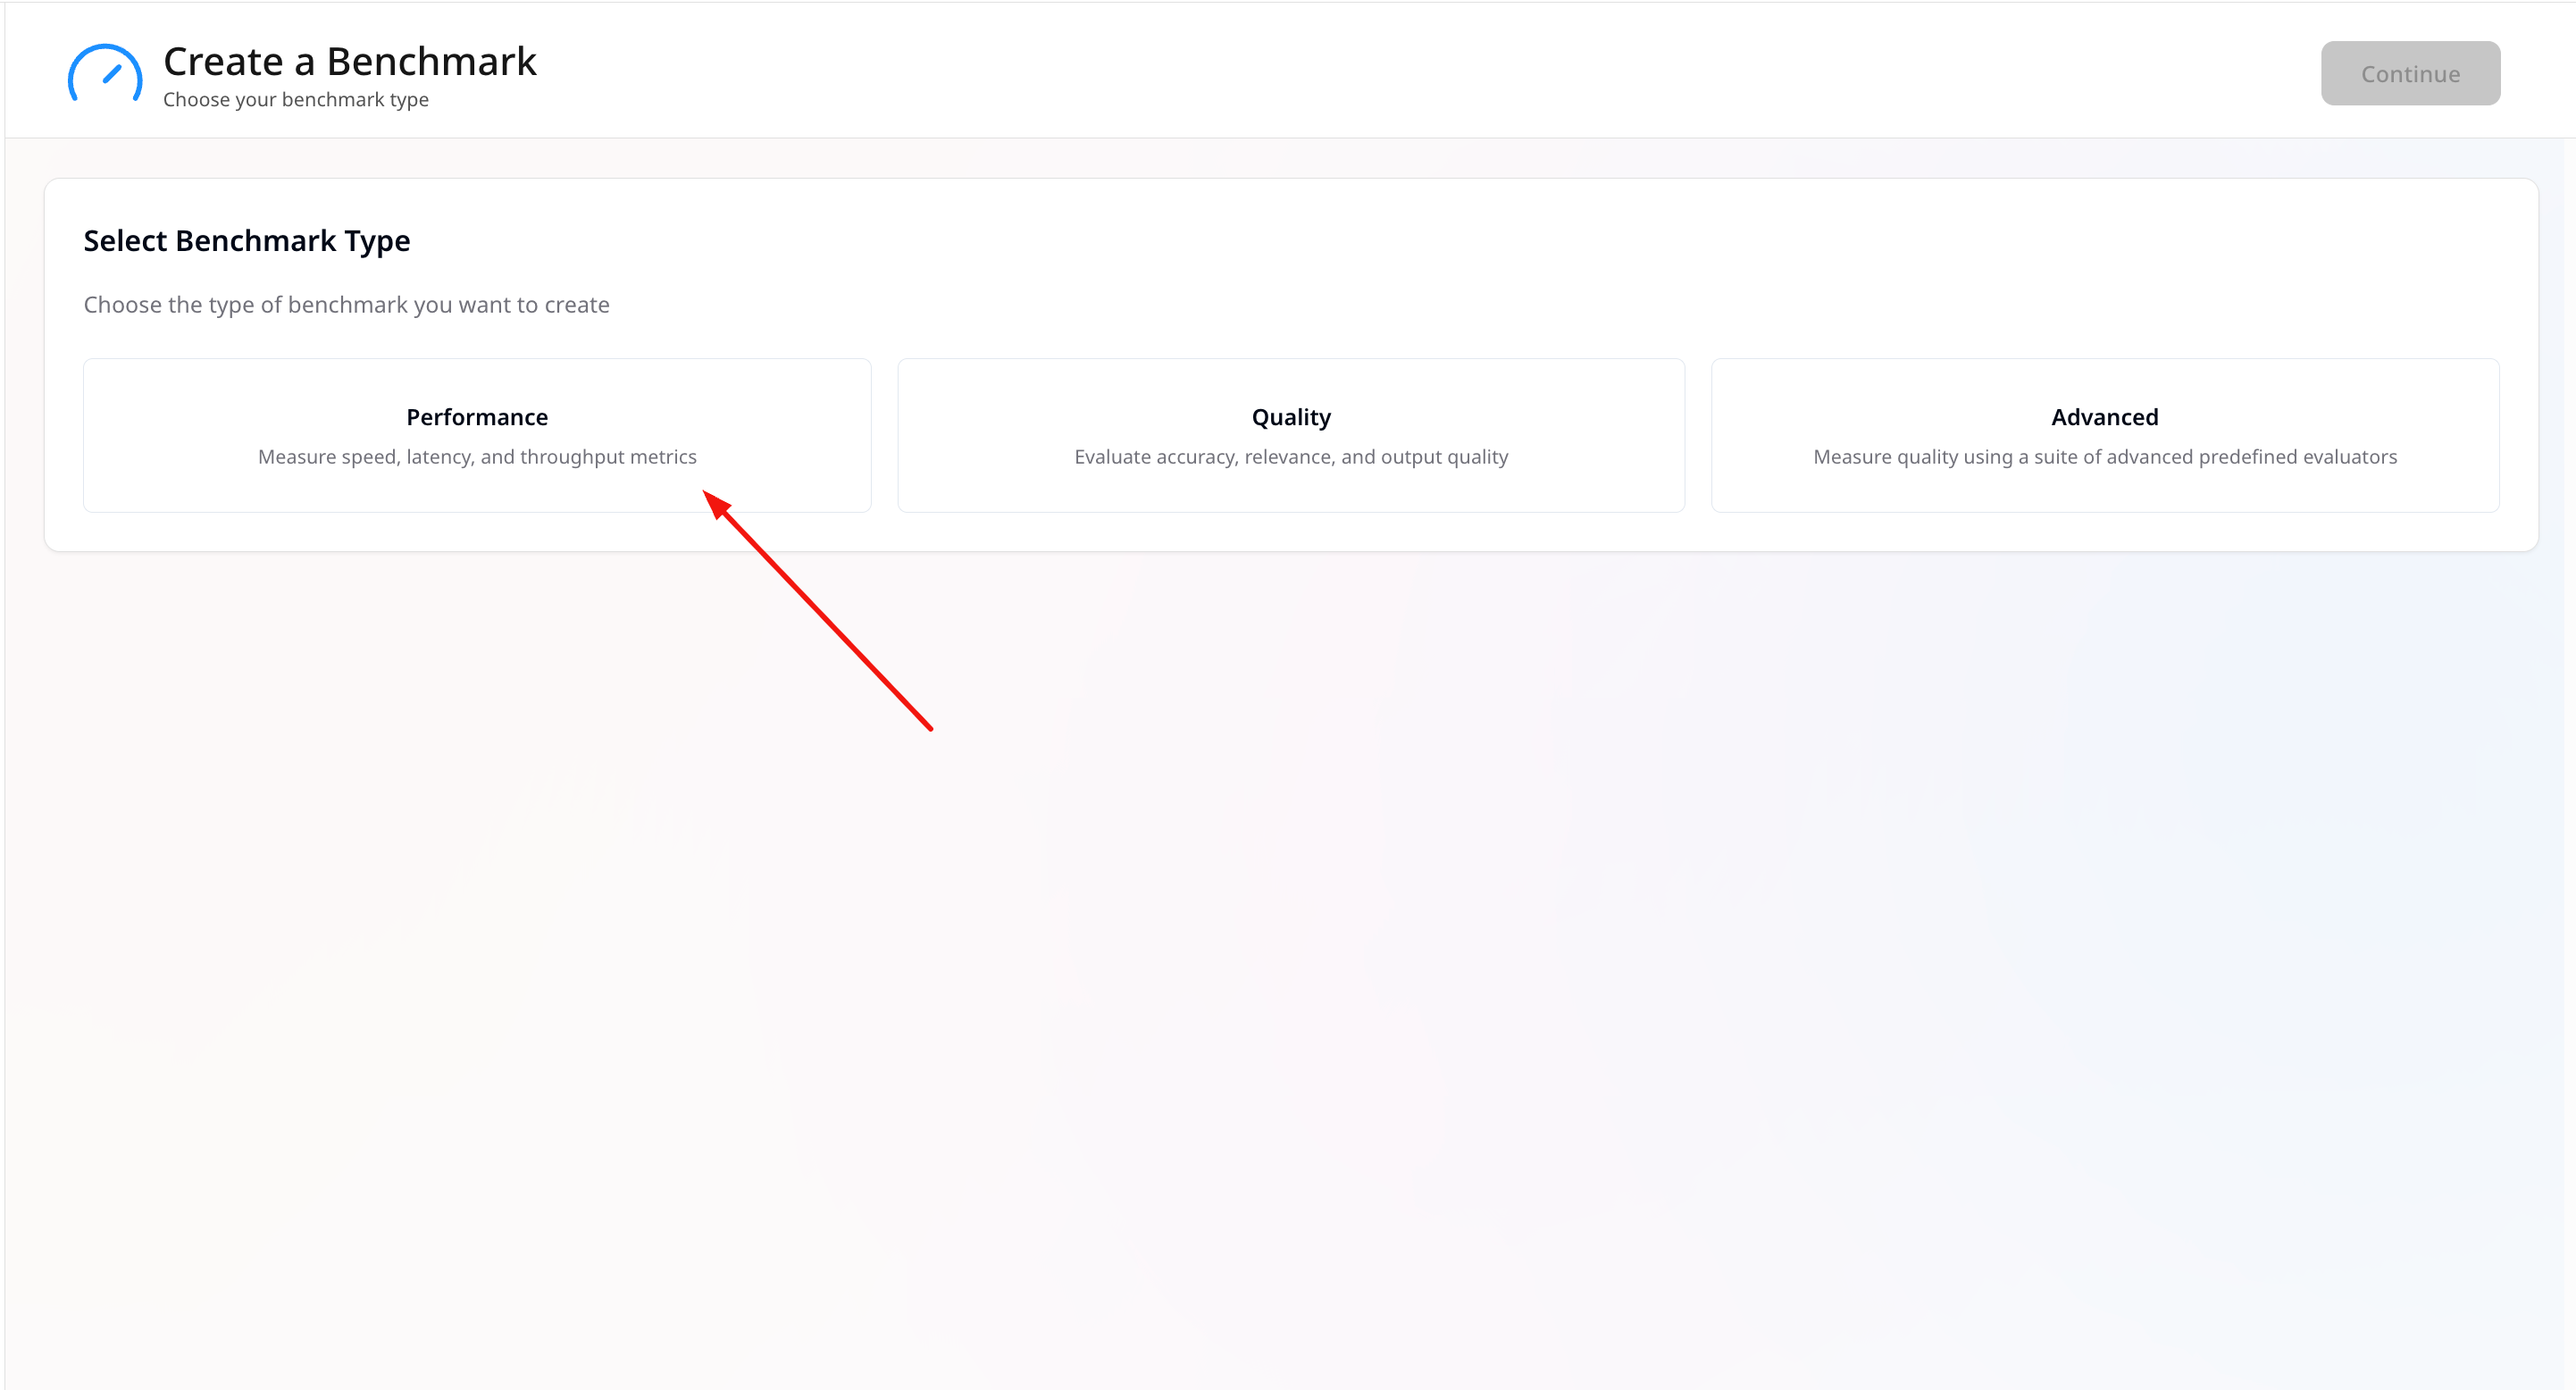Click the advanced predefined evaluators description text
Screen dimensions: 2576x1390
click(2104, 457)
